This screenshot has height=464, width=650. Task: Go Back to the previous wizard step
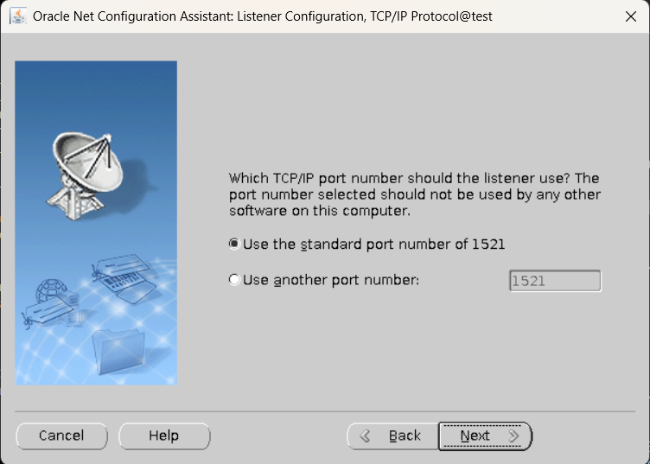tap(392, 435)
